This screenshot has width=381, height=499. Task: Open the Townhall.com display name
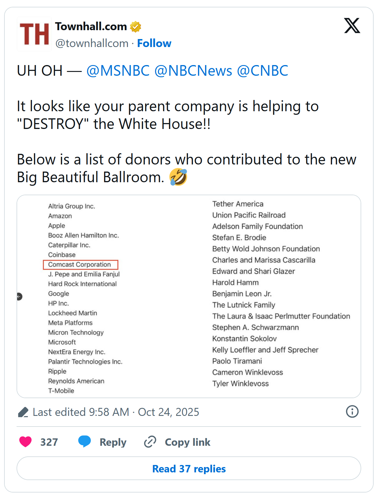[x=91, y=27]
